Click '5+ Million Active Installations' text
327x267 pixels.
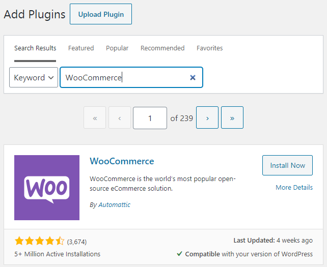pos(58,254)
